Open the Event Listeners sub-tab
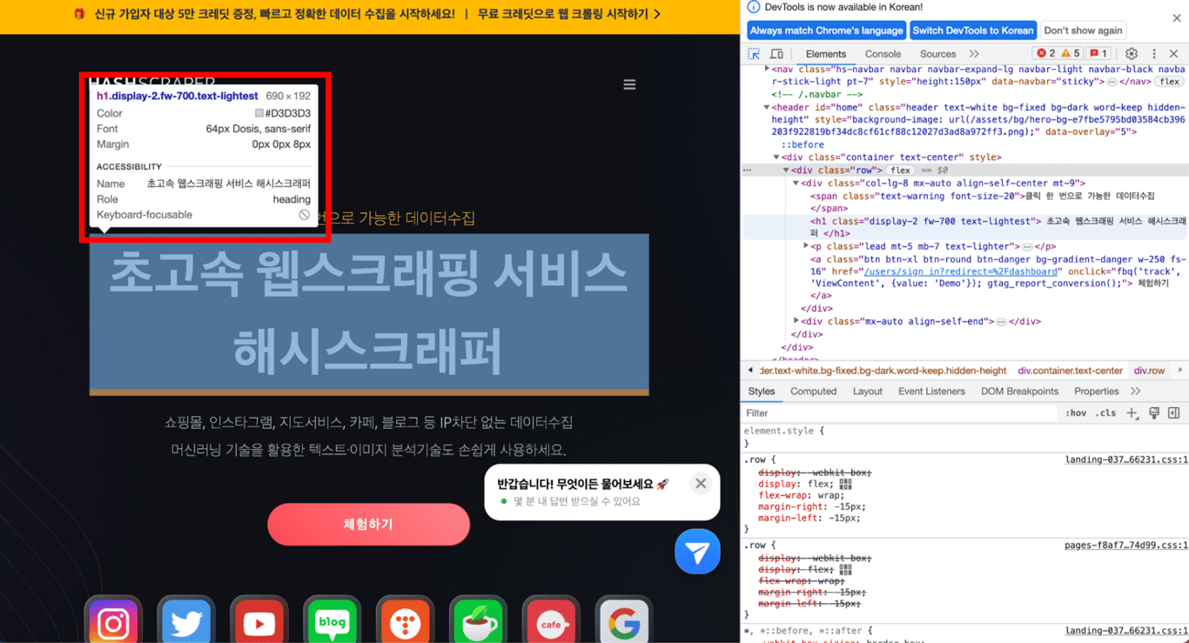 tap(931, 392)
